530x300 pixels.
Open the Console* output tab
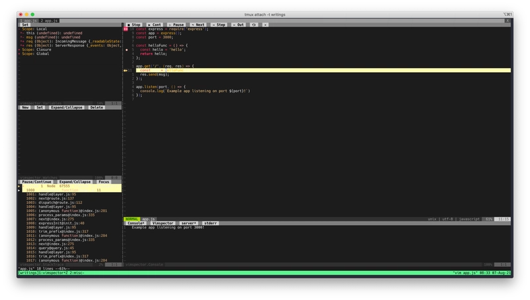coord(136,223)
